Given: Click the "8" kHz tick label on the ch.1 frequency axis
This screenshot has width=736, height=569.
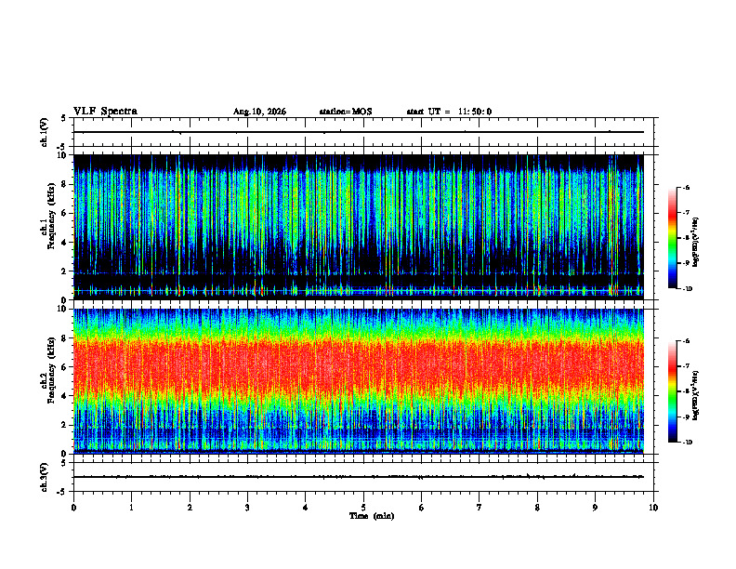Looking at the screenshot, I should click(65, 184).
